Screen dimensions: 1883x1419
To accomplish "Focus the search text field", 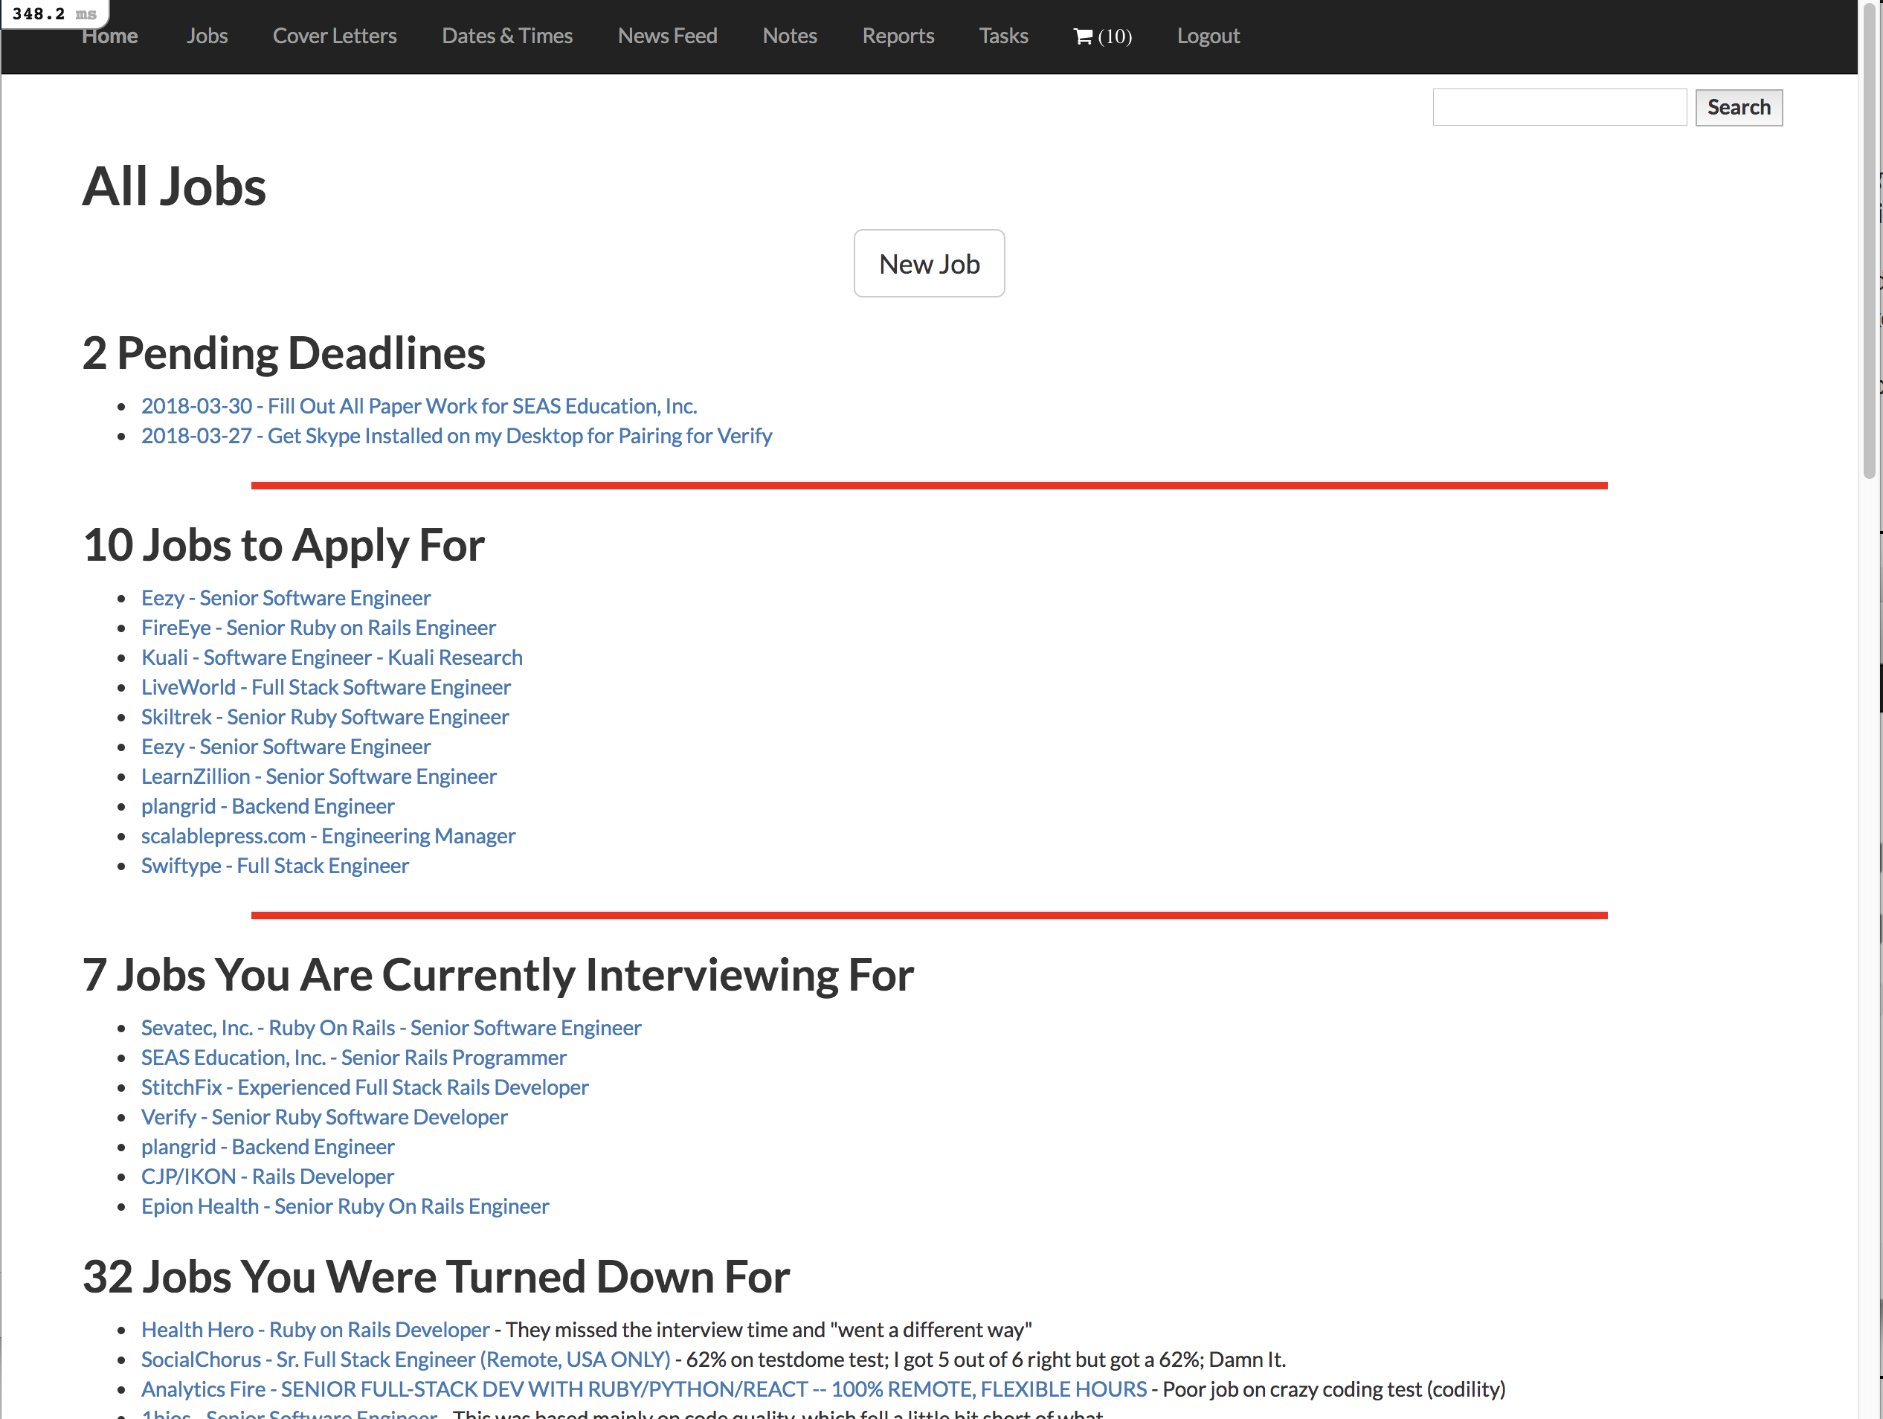I will click(x=1559, y=107).
